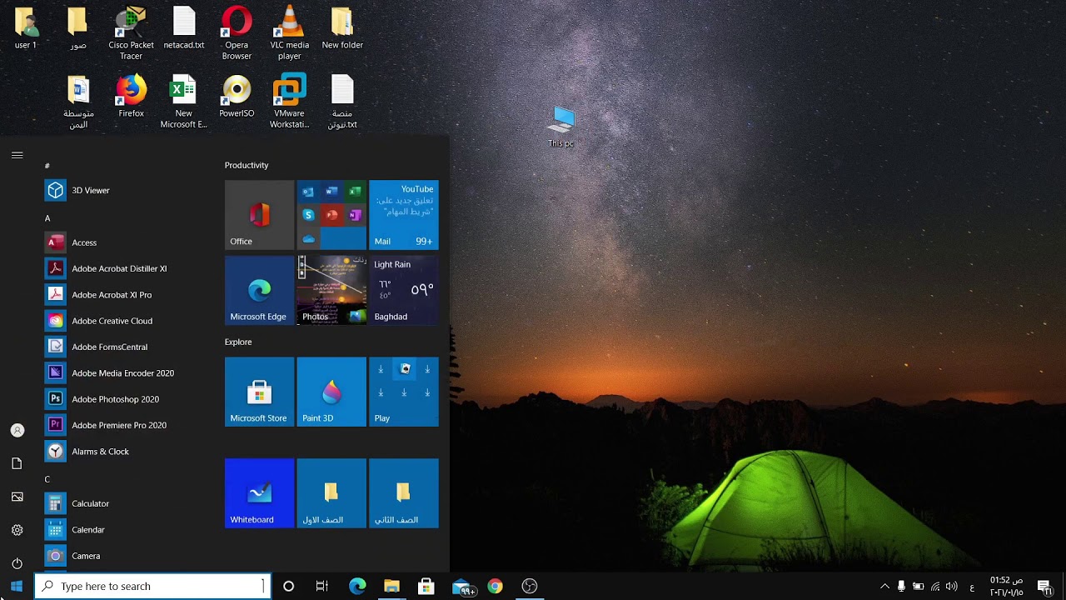Image resolution: width=1066 pixels, height=600 pixels.
Task: Open the Microsoft Store tile
Action: 259,392
